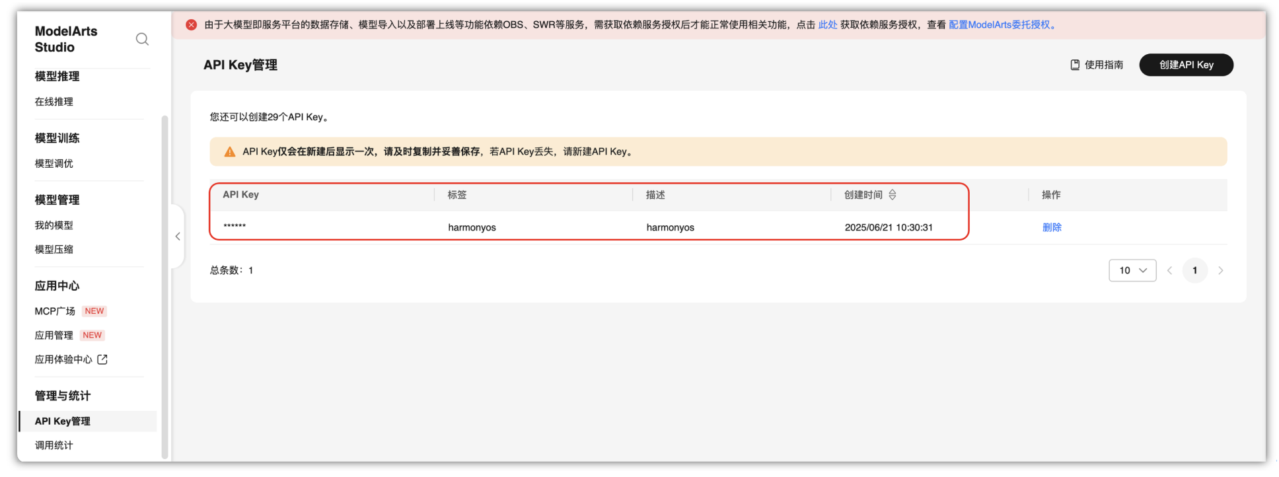Open the page size dropdown showing 10
The width and height of the screenshot is (1279, 477).
tap(1132, 270)
